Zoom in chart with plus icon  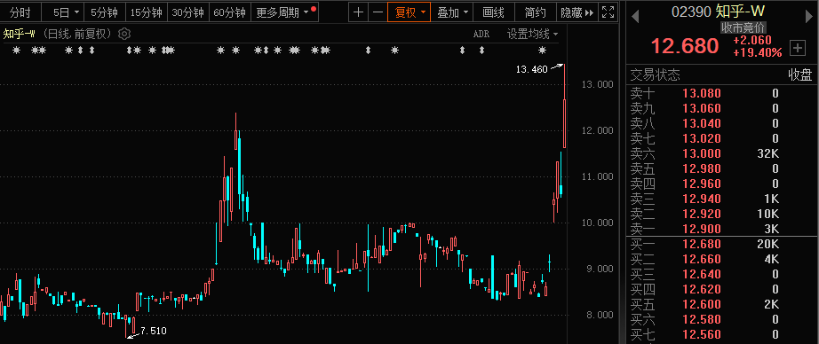358,12
